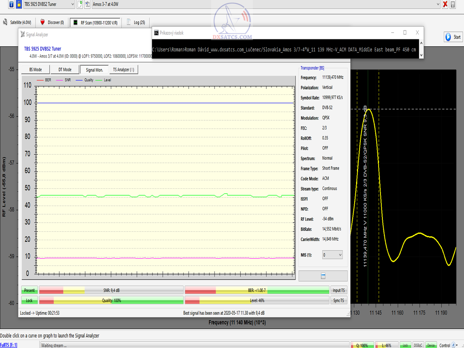Click the Control icon in status bar
The height and width of the screenshot is (348, 464).
454,345
